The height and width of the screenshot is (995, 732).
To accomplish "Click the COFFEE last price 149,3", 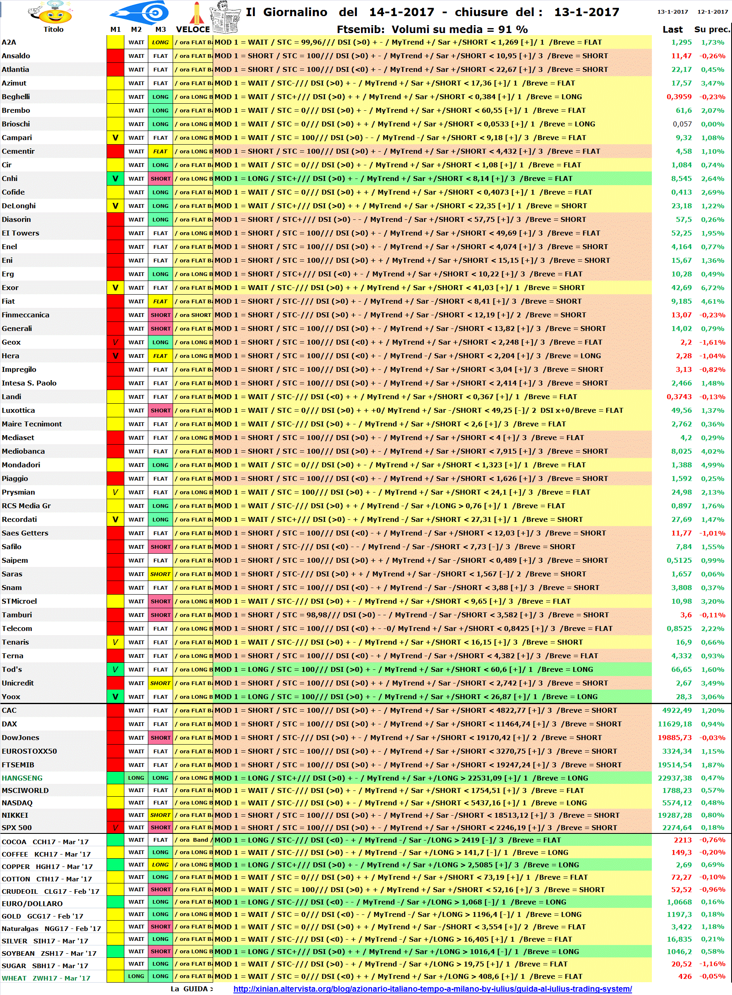I will click(682, 852).
